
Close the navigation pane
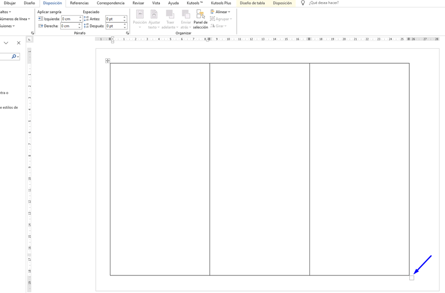coord(19,43)
